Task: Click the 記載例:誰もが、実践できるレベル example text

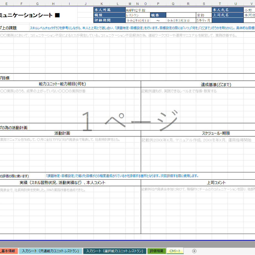Action: click(x=179, y=91)
